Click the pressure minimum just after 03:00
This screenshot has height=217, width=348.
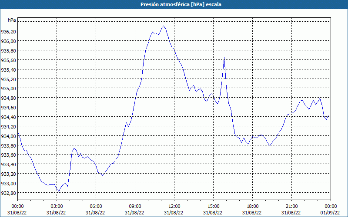pyautogui.click(x=59, y=191)
